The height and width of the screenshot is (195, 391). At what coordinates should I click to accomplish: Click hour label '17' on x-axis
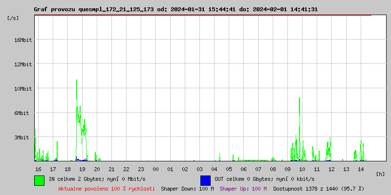pos(53,169)
